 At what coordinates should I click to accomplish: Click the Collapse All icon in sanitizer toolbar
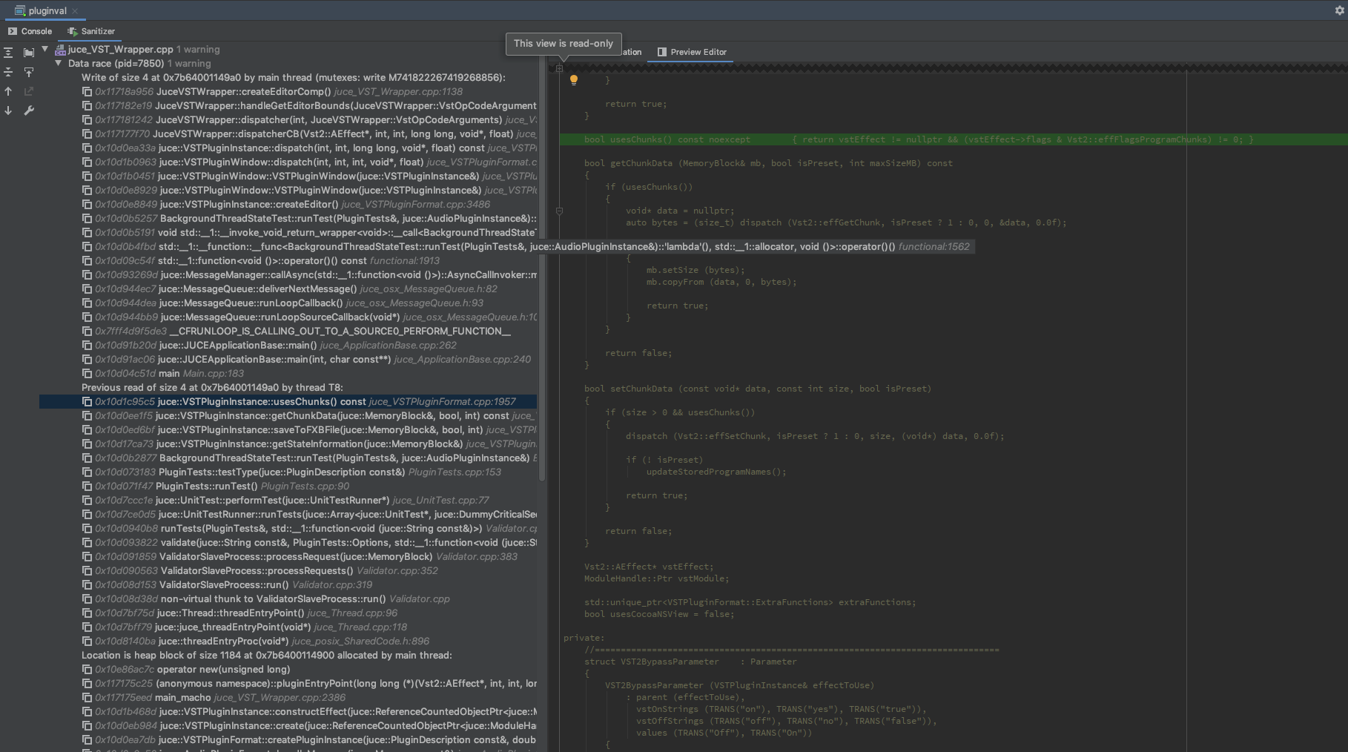click(x=8, y=72)
